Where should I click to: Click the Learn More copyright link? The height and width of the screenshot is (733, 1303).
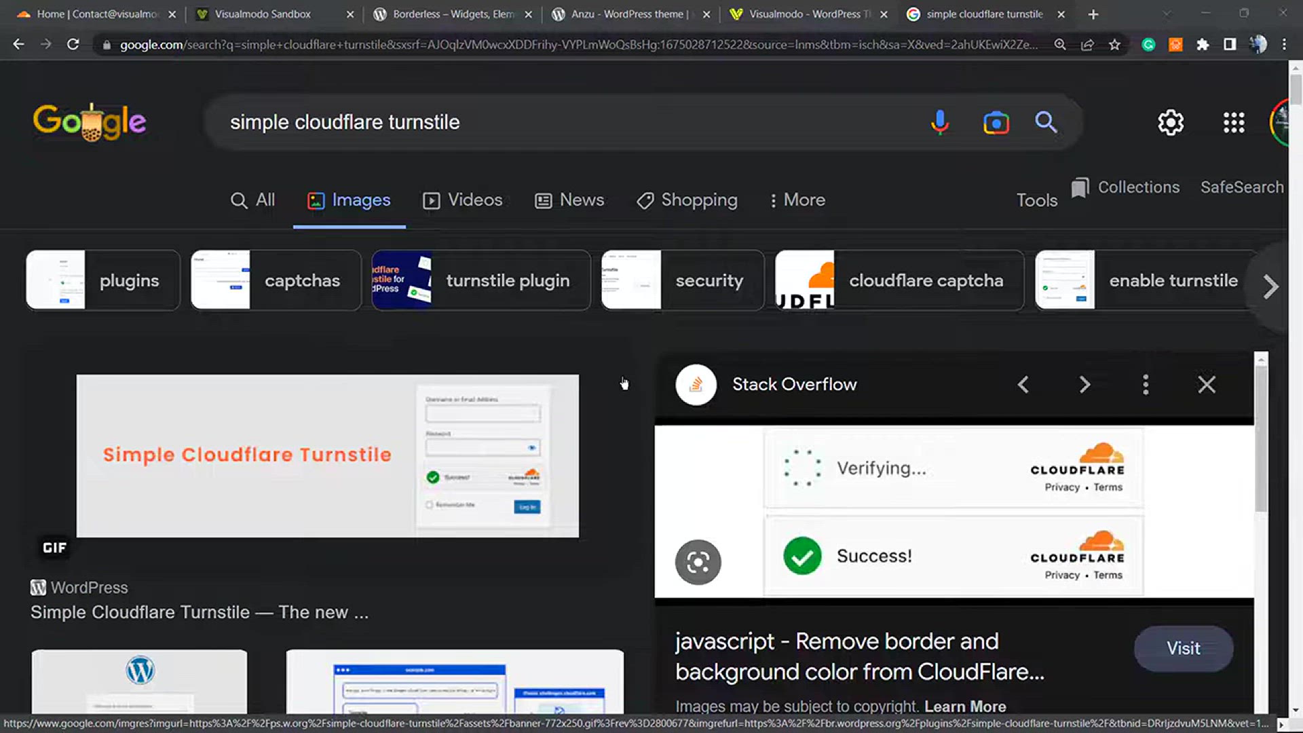pyautogui.click(x=965, y=707)
